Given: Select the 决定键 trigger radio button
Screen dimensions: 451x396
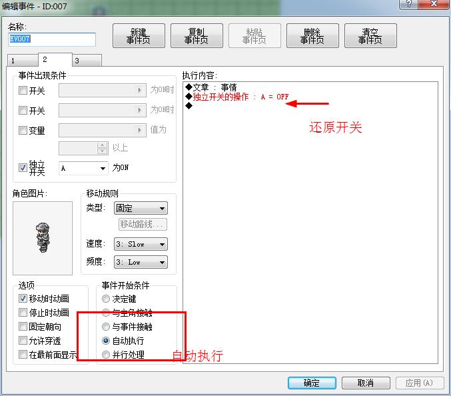Looking at the screenshot, I should click(x=106, y=299).
